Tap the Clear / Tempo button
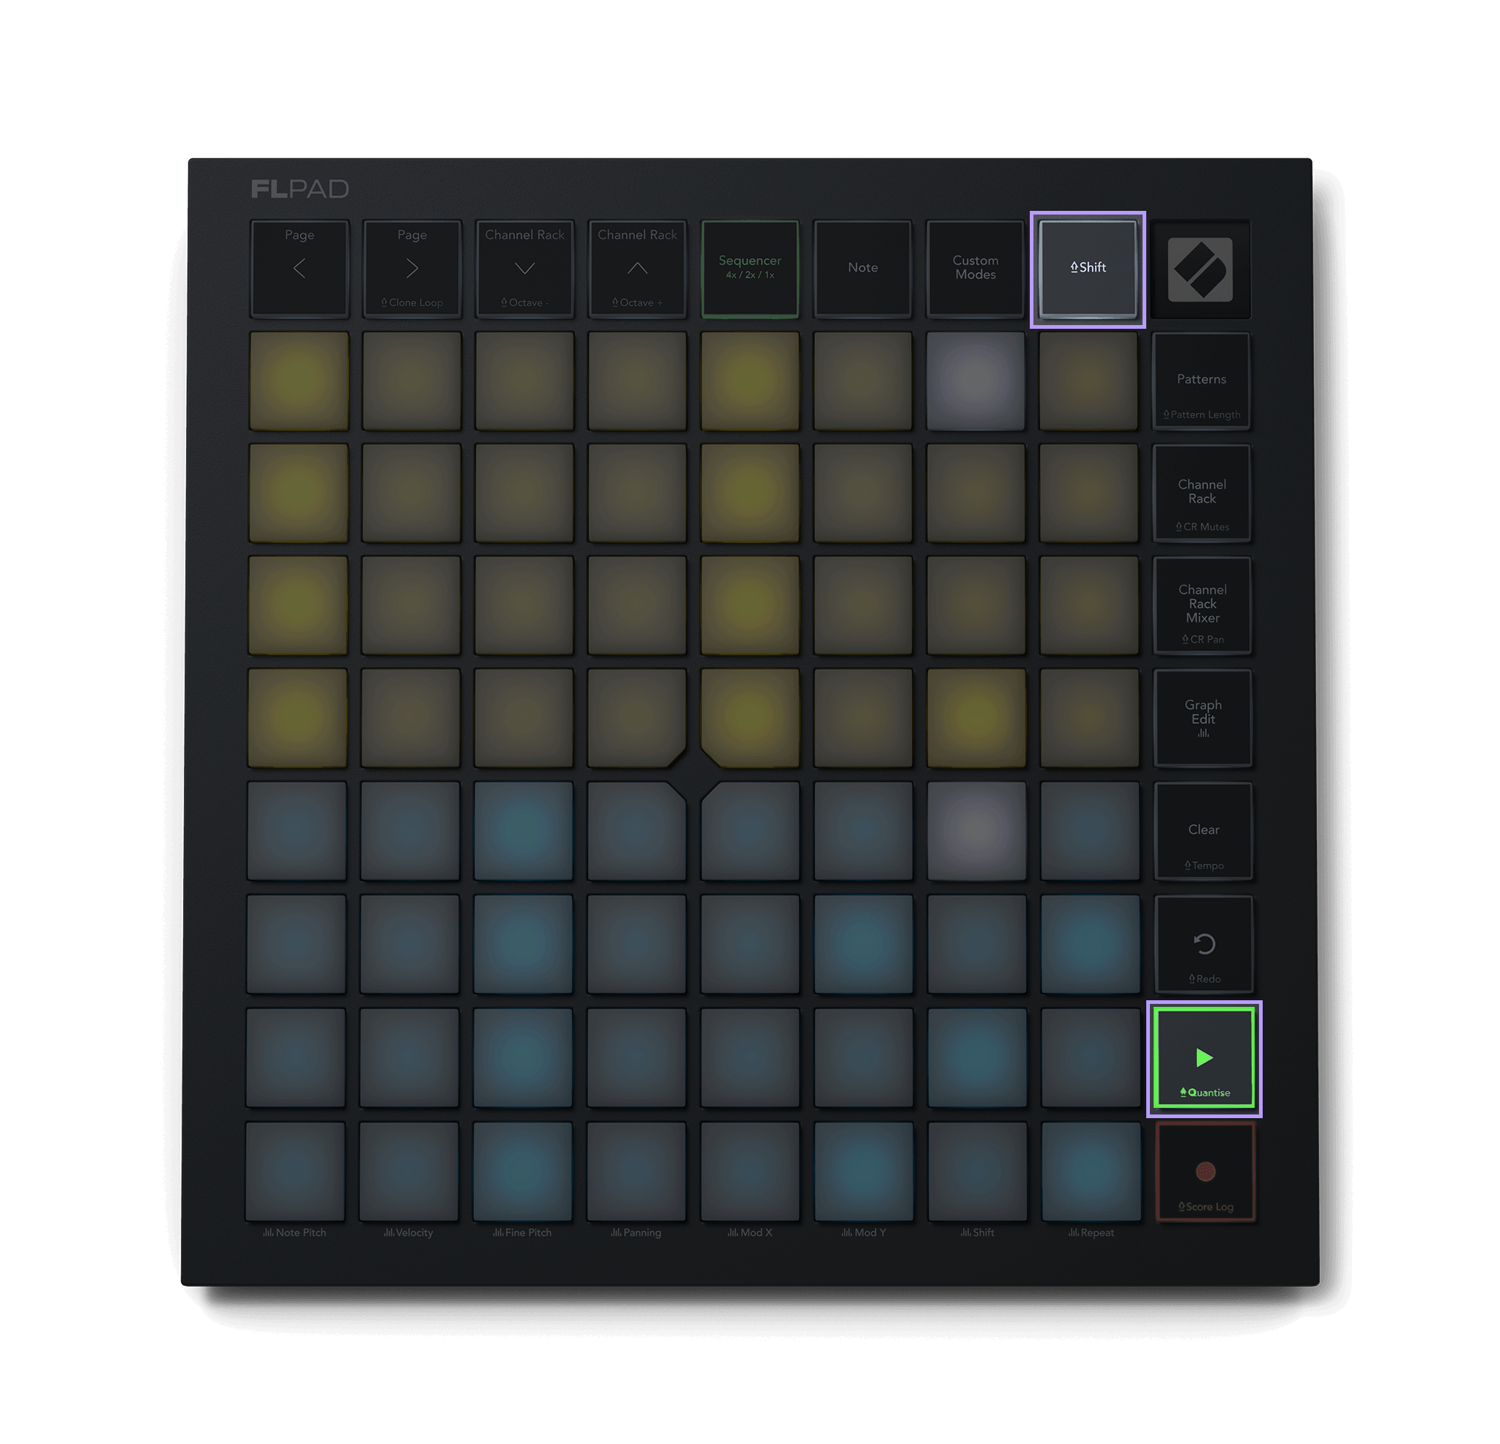 [1203, 831]
